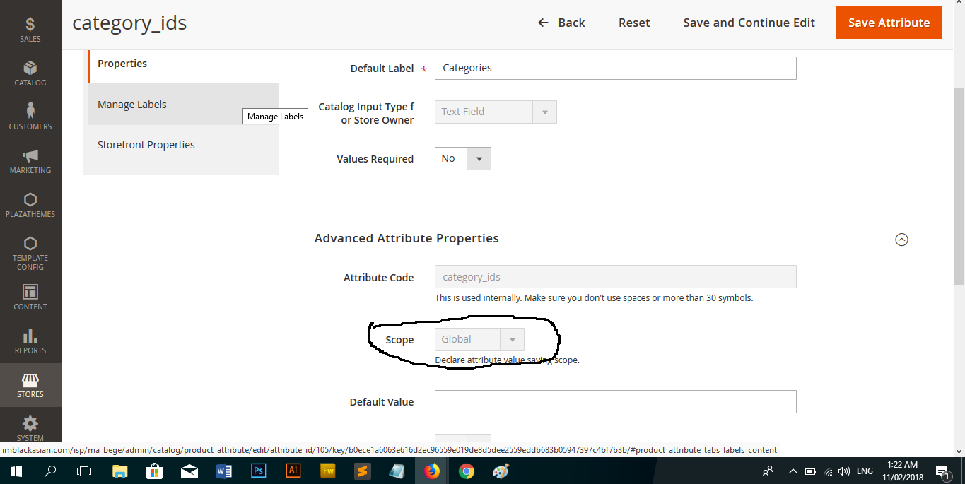965x484 pixels.
Task: Click inside the Default Value field
Action: click(615, 401)
